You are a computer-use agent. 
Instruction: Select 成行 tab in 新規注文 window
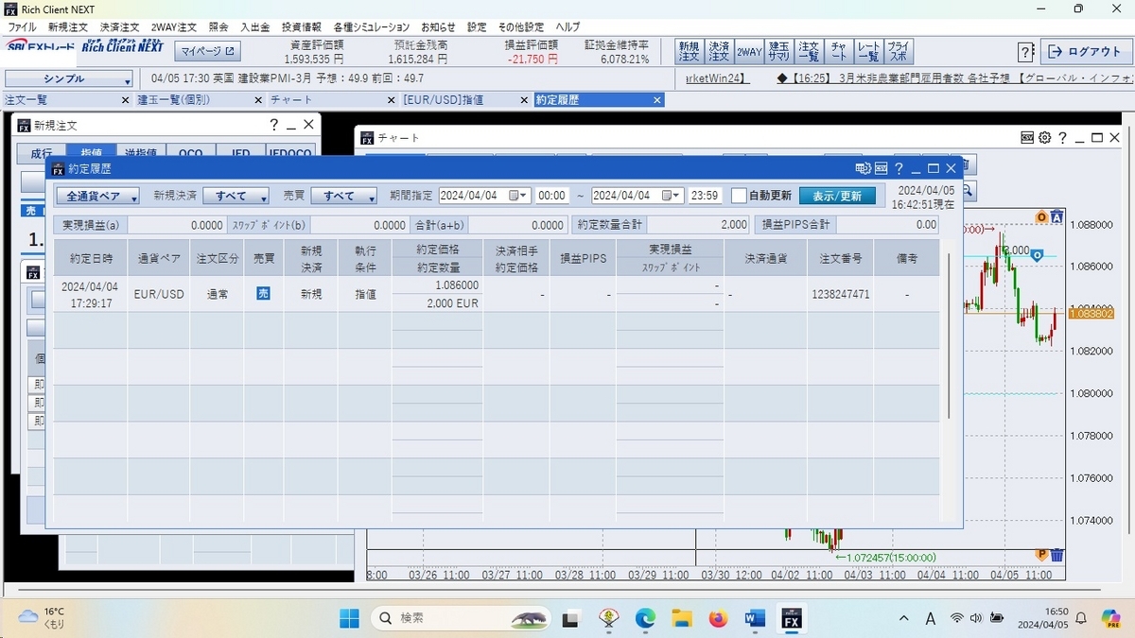point(41,153)
